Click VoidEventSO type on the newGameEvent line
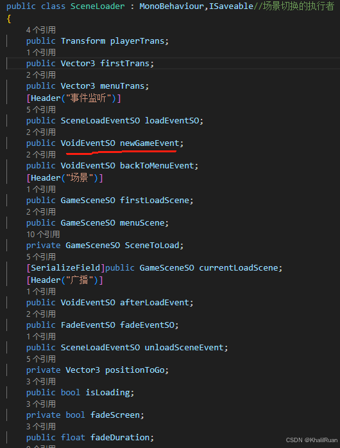Image resolution: width=340 pixels, height=448 pixels. (88, 143)
